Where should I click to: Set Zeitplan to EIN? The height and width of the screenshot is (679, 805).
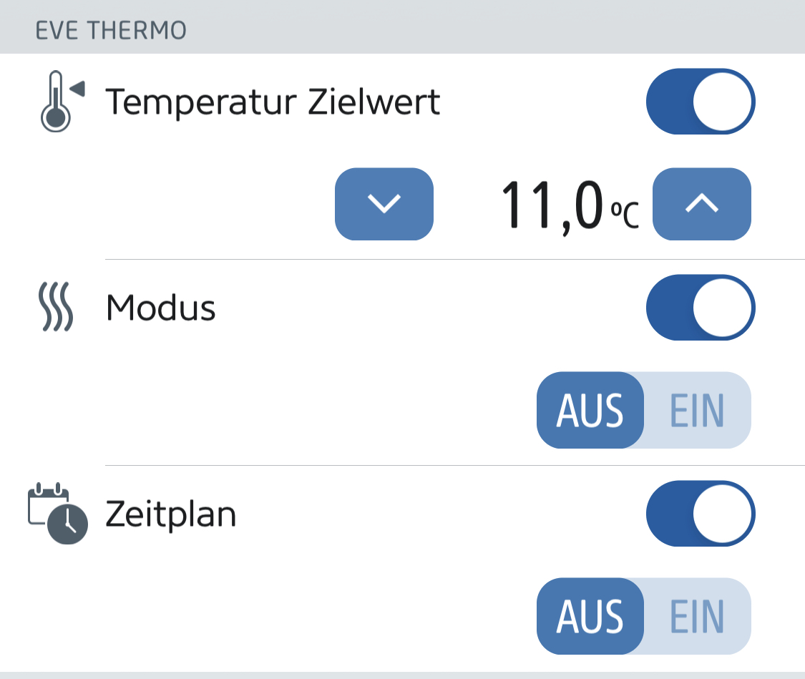click(x=697, y=616)
